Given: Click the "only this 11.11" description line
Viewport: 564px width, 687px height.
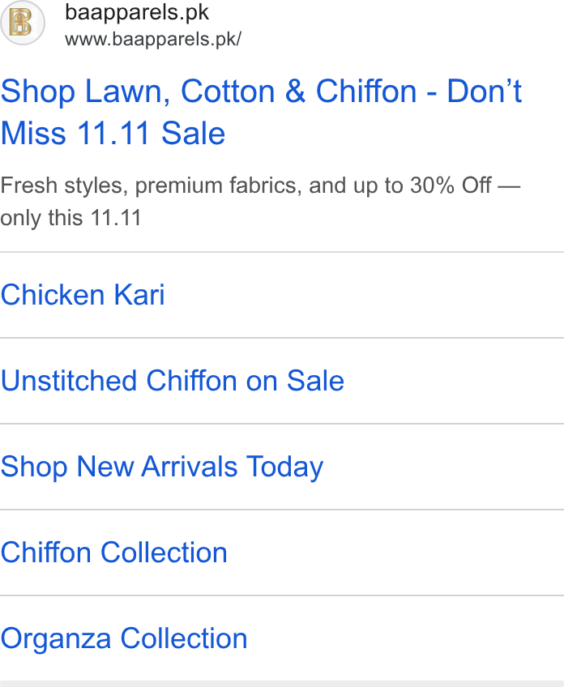Looking at the screenshot, I should pos(70,218).
